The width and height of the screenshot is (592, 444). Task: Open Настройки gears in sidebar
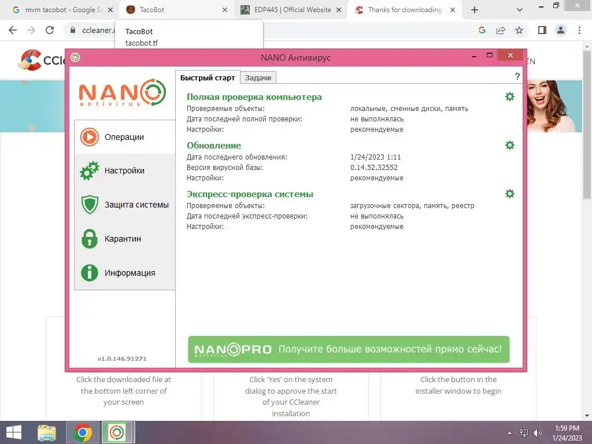click(x=125, y=171)
